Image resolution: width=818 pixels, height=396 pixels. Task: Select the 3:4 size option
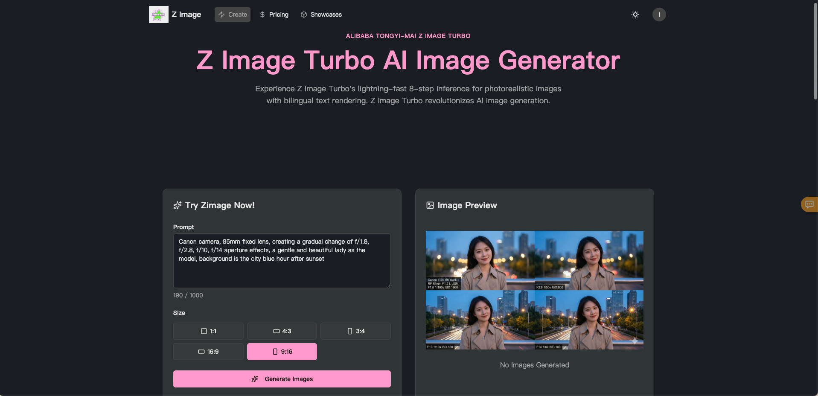[x=356, y=331]
